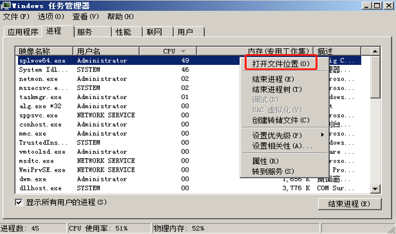
Task: Select the vmtoolsd.exe process
Action: click(x=42, y=152)
